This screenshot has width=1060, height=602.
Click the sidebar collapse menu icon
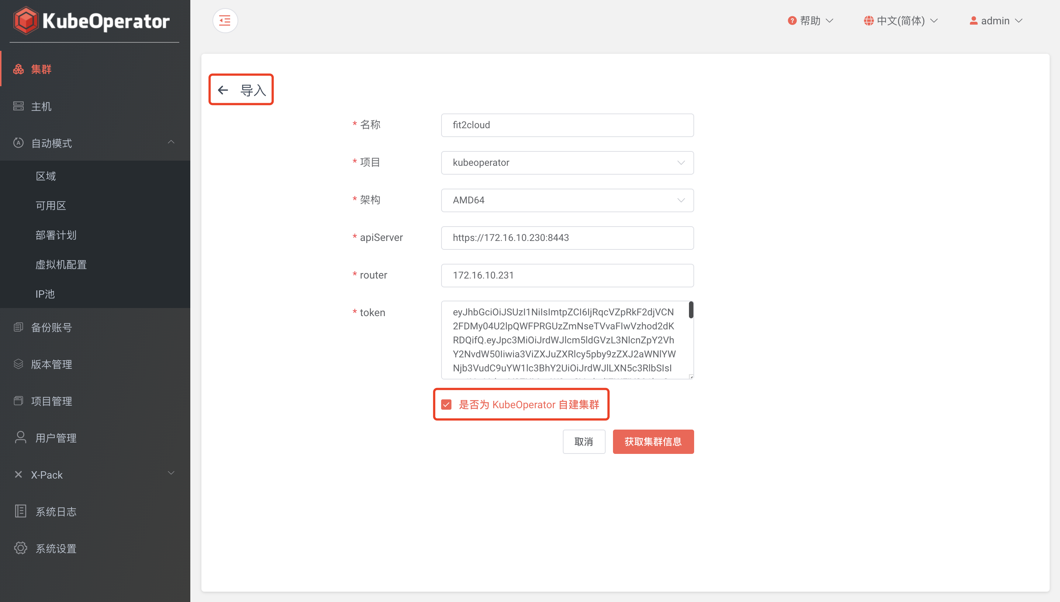pos(225,20)
